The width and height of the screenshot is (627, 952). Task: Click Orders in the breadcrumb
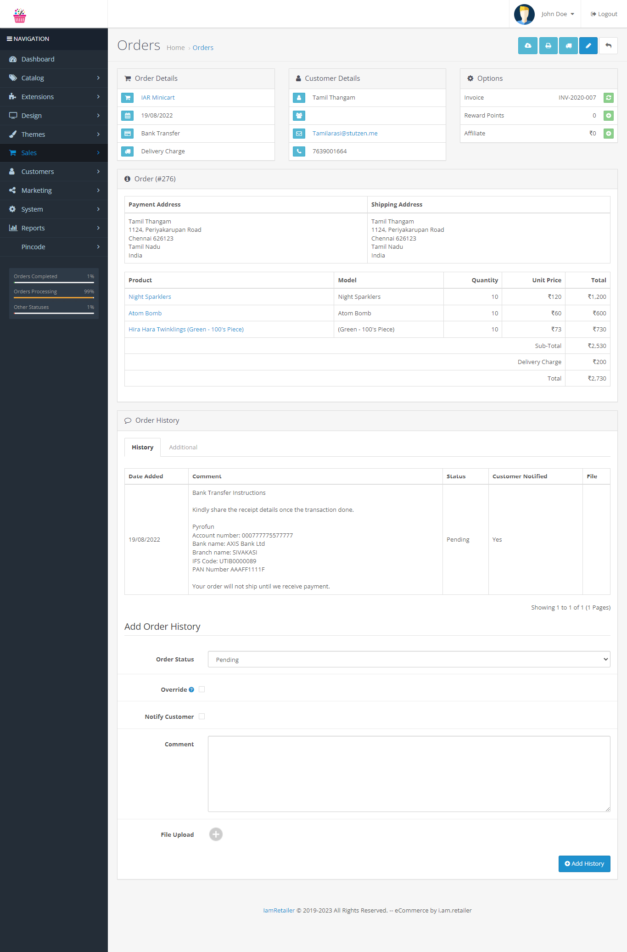coord(203,48)
